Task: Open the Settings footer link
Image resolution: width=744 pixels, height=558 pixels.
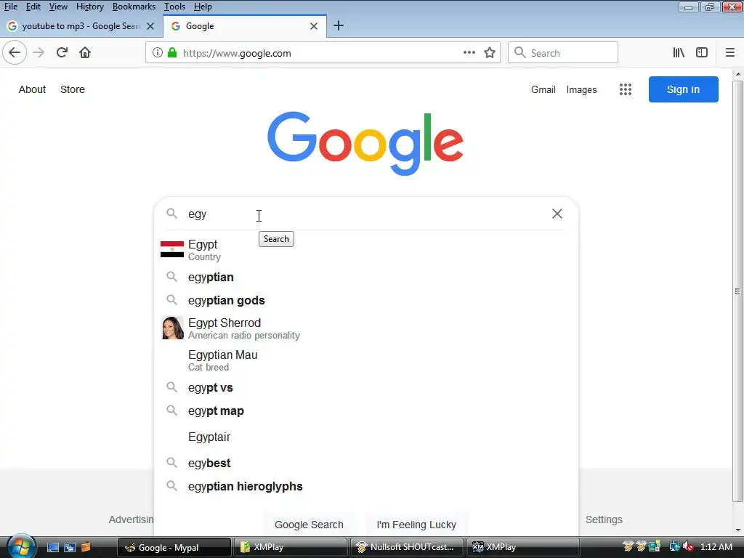Action: [604, 519]
